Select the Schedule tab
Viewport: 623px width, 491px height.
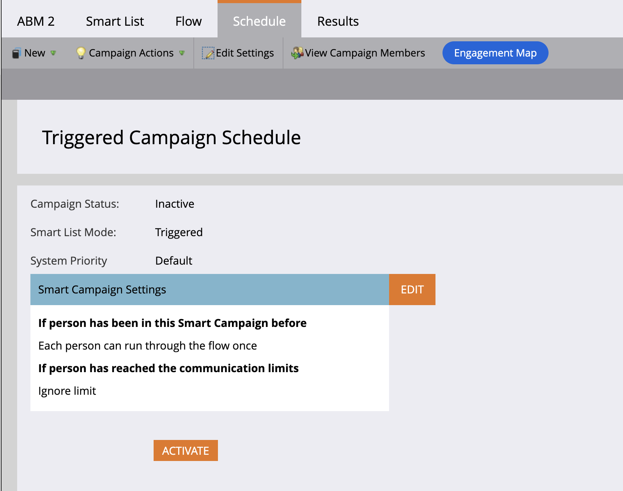pyautogui.click(x=259, y=20)
